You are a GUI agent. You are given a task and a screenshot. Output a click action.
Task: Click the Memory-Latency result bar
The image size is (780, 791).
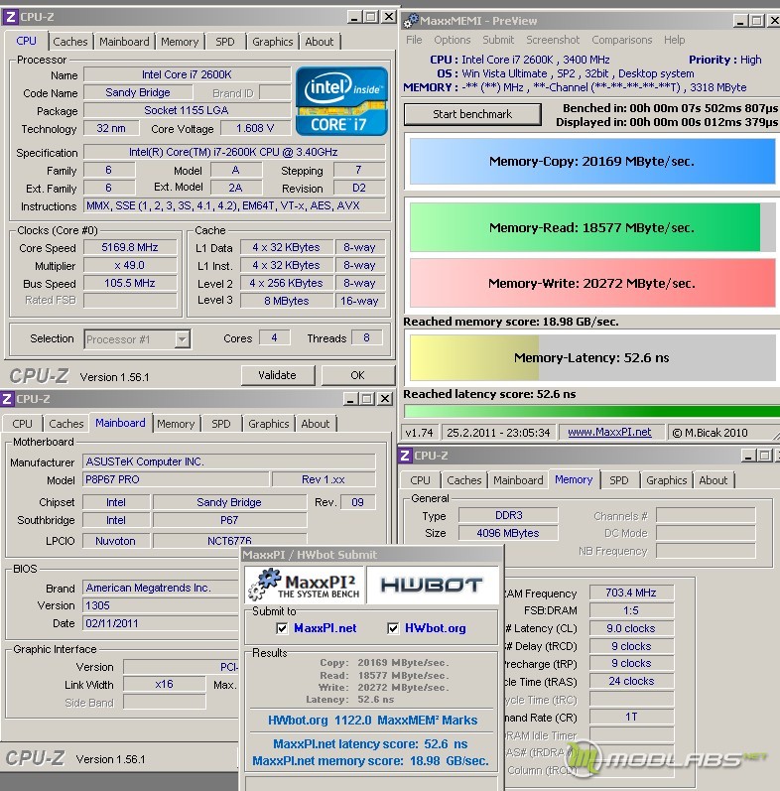click(x=592, y=357)
